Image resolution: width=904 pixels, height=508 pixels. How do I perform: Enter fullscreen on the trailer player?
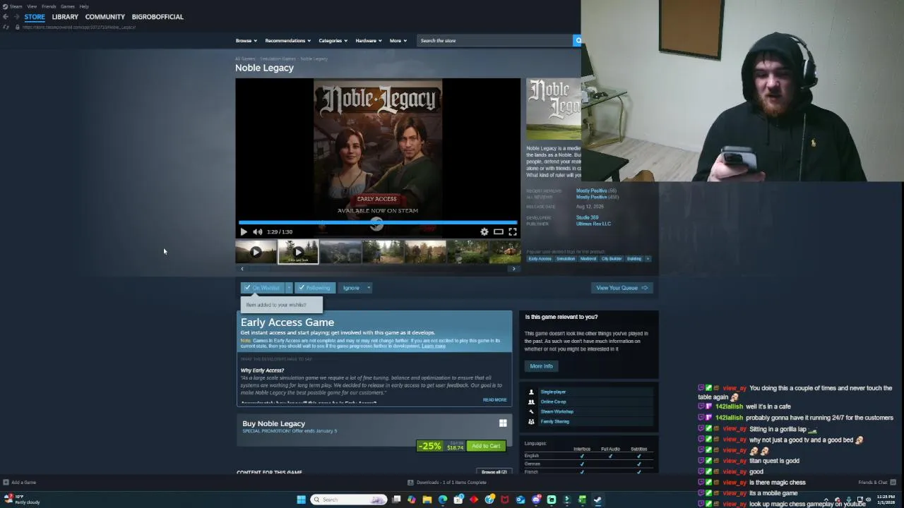513,231
